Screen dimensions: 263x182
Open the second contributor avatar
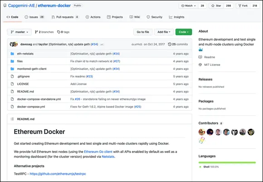click(210, 132)
